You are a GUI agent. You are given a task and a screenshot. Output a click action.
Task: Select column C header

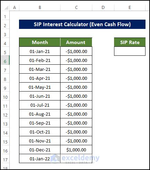tap(76, 8)
